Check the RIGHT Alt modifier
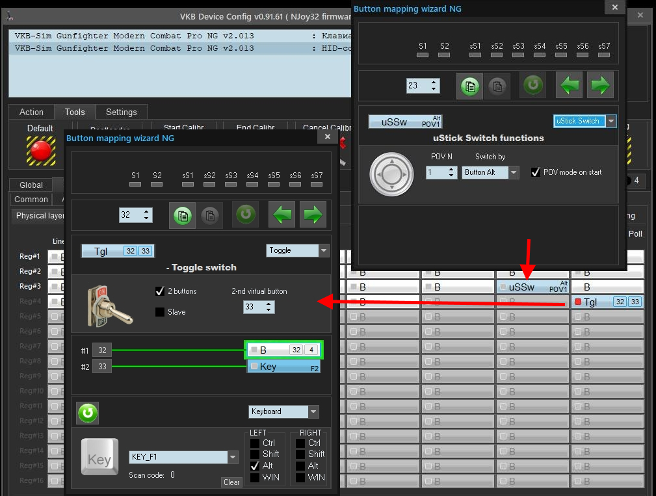656x496 pixels. 300,465
